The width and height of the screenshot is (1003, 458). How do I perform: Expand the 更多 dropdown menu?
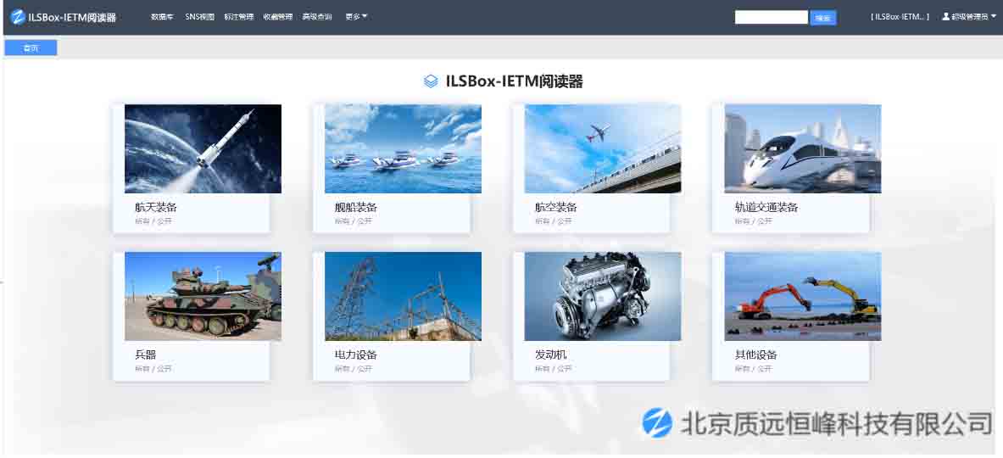[356, 17]
